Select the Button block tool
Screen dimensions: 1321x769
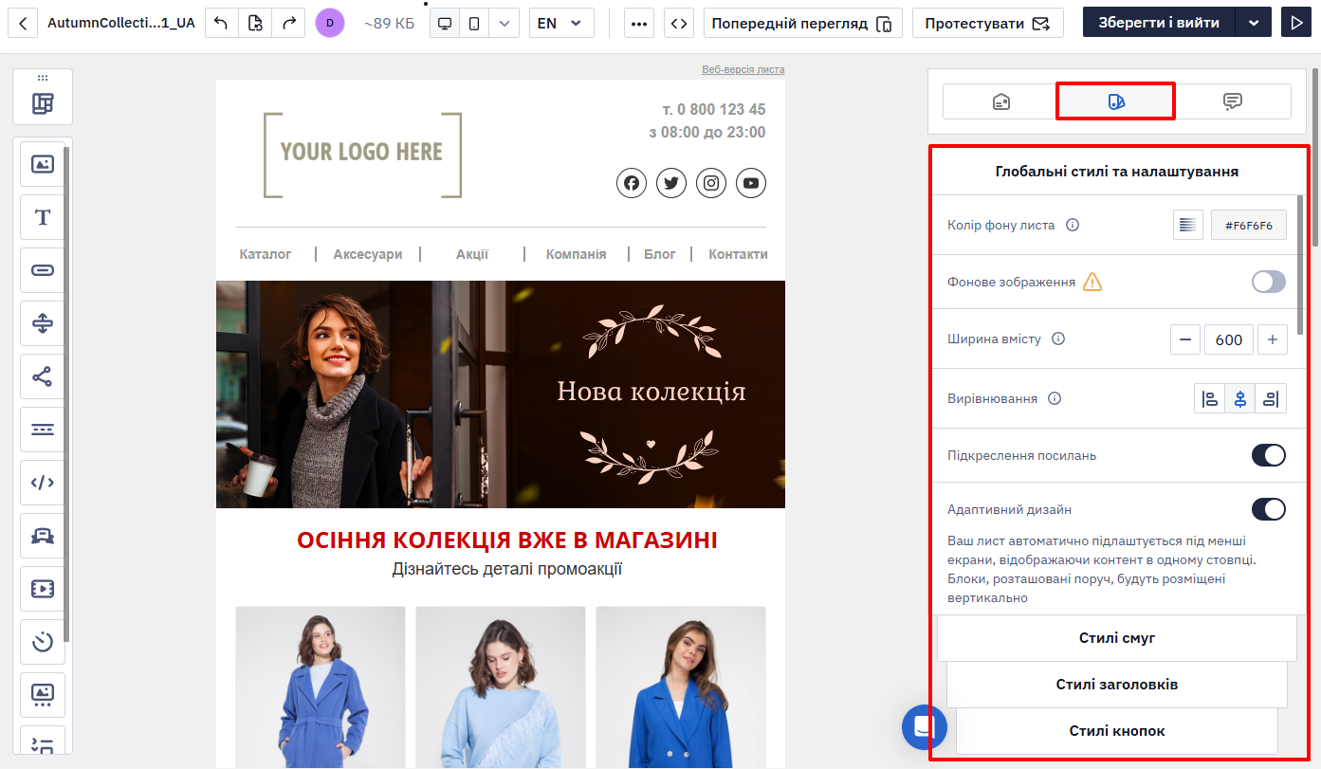(x=43, y=270)
